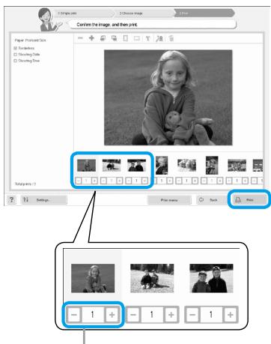The width and height of the screenshot is (271, 344).
Task: Click the Print button
Action: pyautogui.click(x=249, y=200)
